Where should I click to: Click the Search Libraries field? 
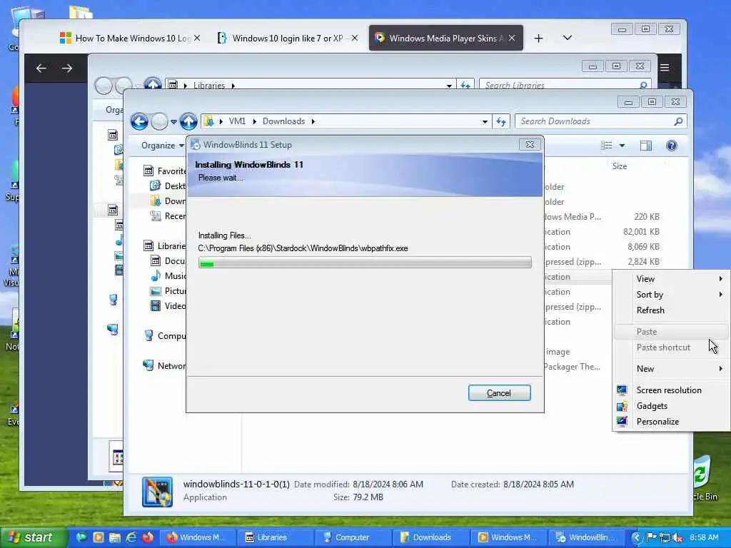(x=565, y=86)
